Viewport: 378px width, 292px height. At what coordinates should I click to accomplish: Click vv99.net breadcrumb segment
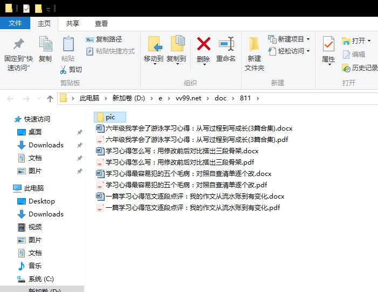(188, 98)
